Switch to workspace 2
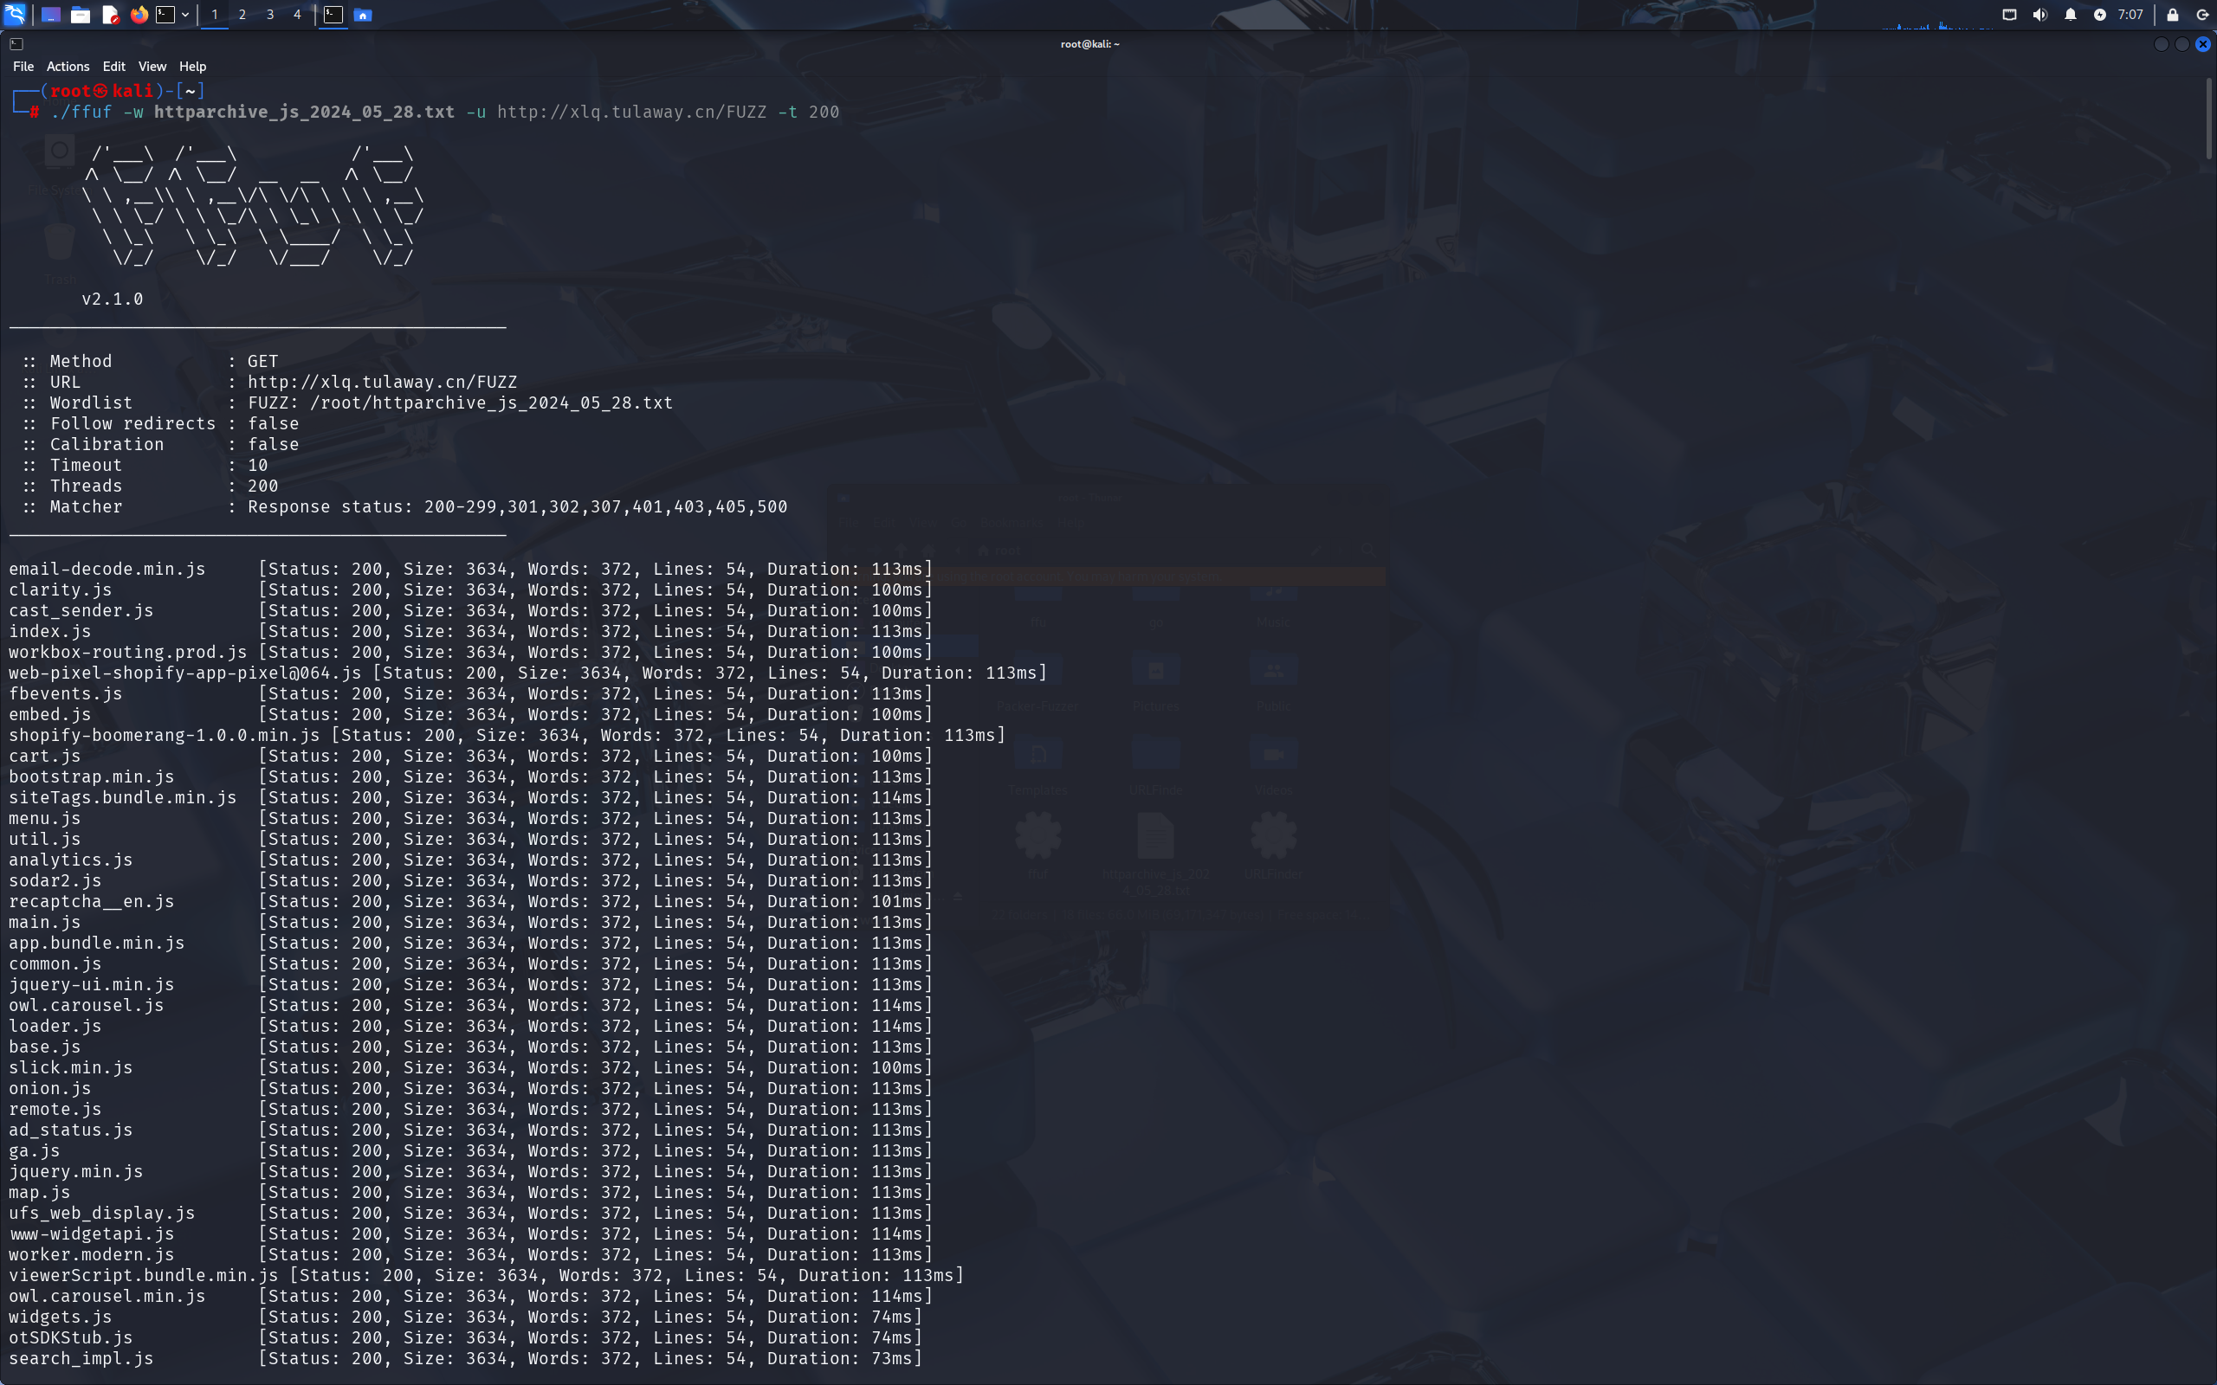 (242, 15)
